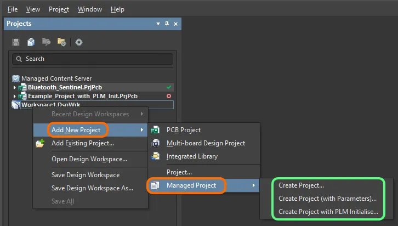Open Projects panel settings gear

coord(79,42)
